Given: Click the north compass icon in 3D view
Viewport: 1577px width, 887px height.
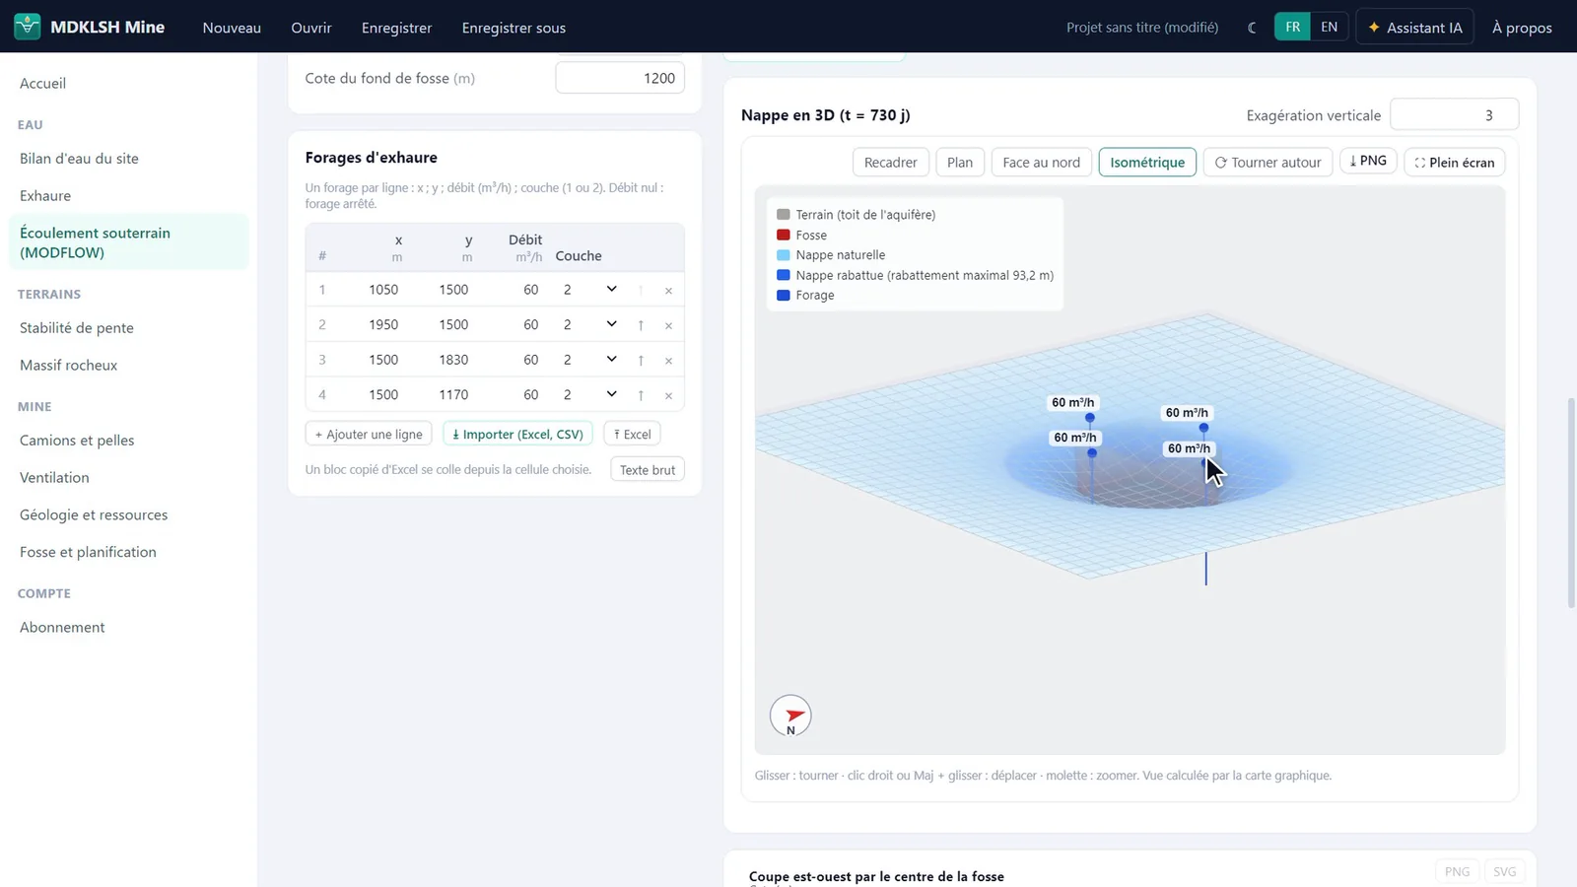Looking at the screenshot, I should coord(790,716).
